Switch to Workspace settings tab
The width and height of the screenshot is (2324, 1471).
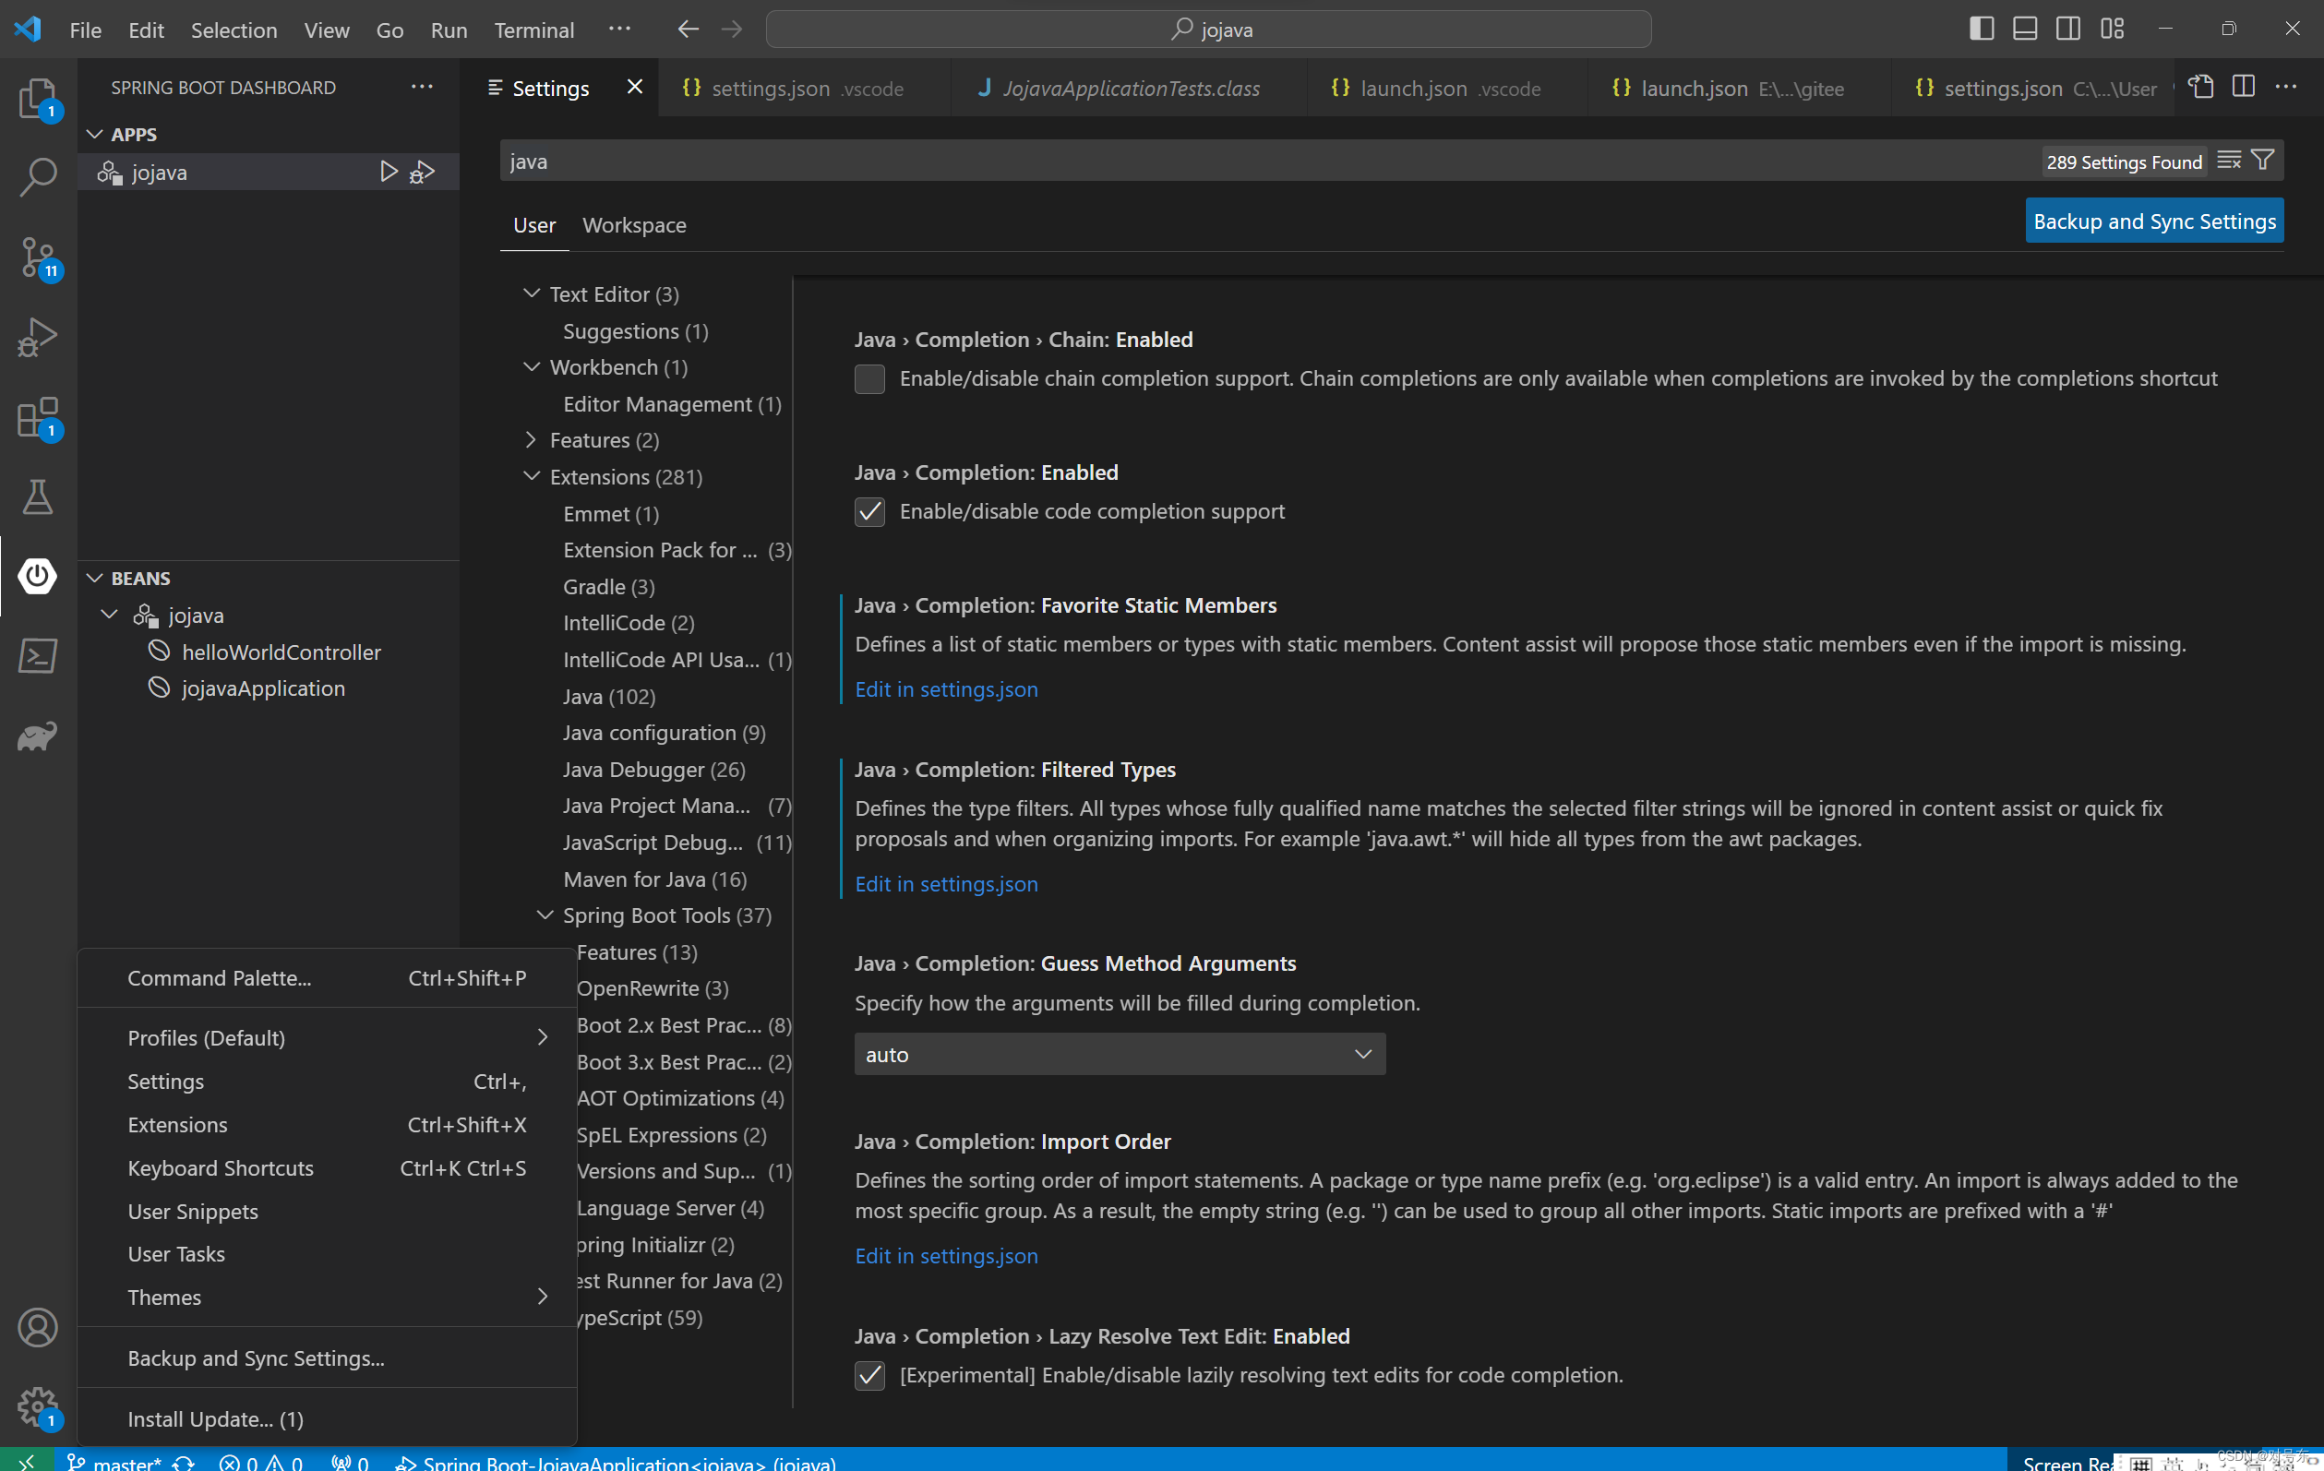pyautogui.click(x=634, y=225)
